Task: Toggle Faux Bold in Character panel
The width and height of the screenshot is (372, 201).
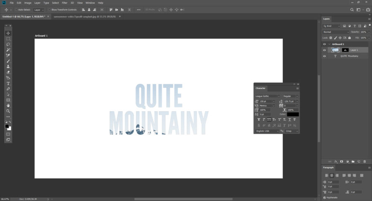Action: click(259, 120)
